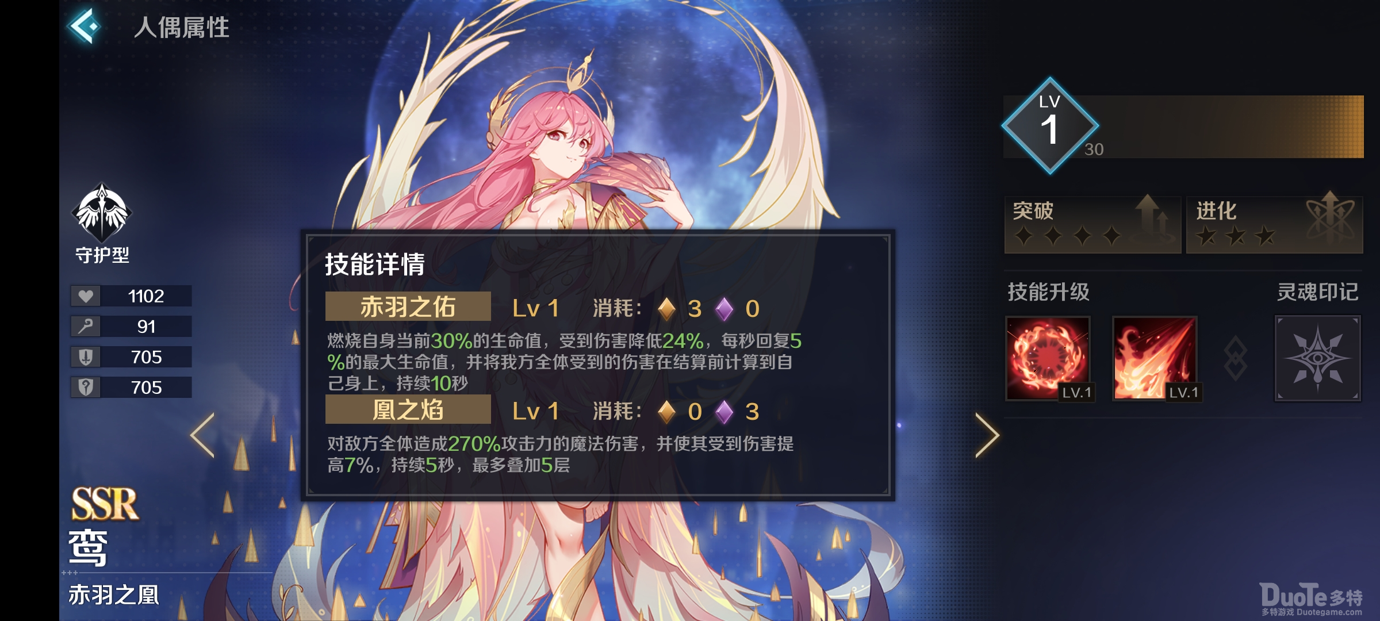
Task: Tap the back arrow icon
Action: (x=85, y=26)
